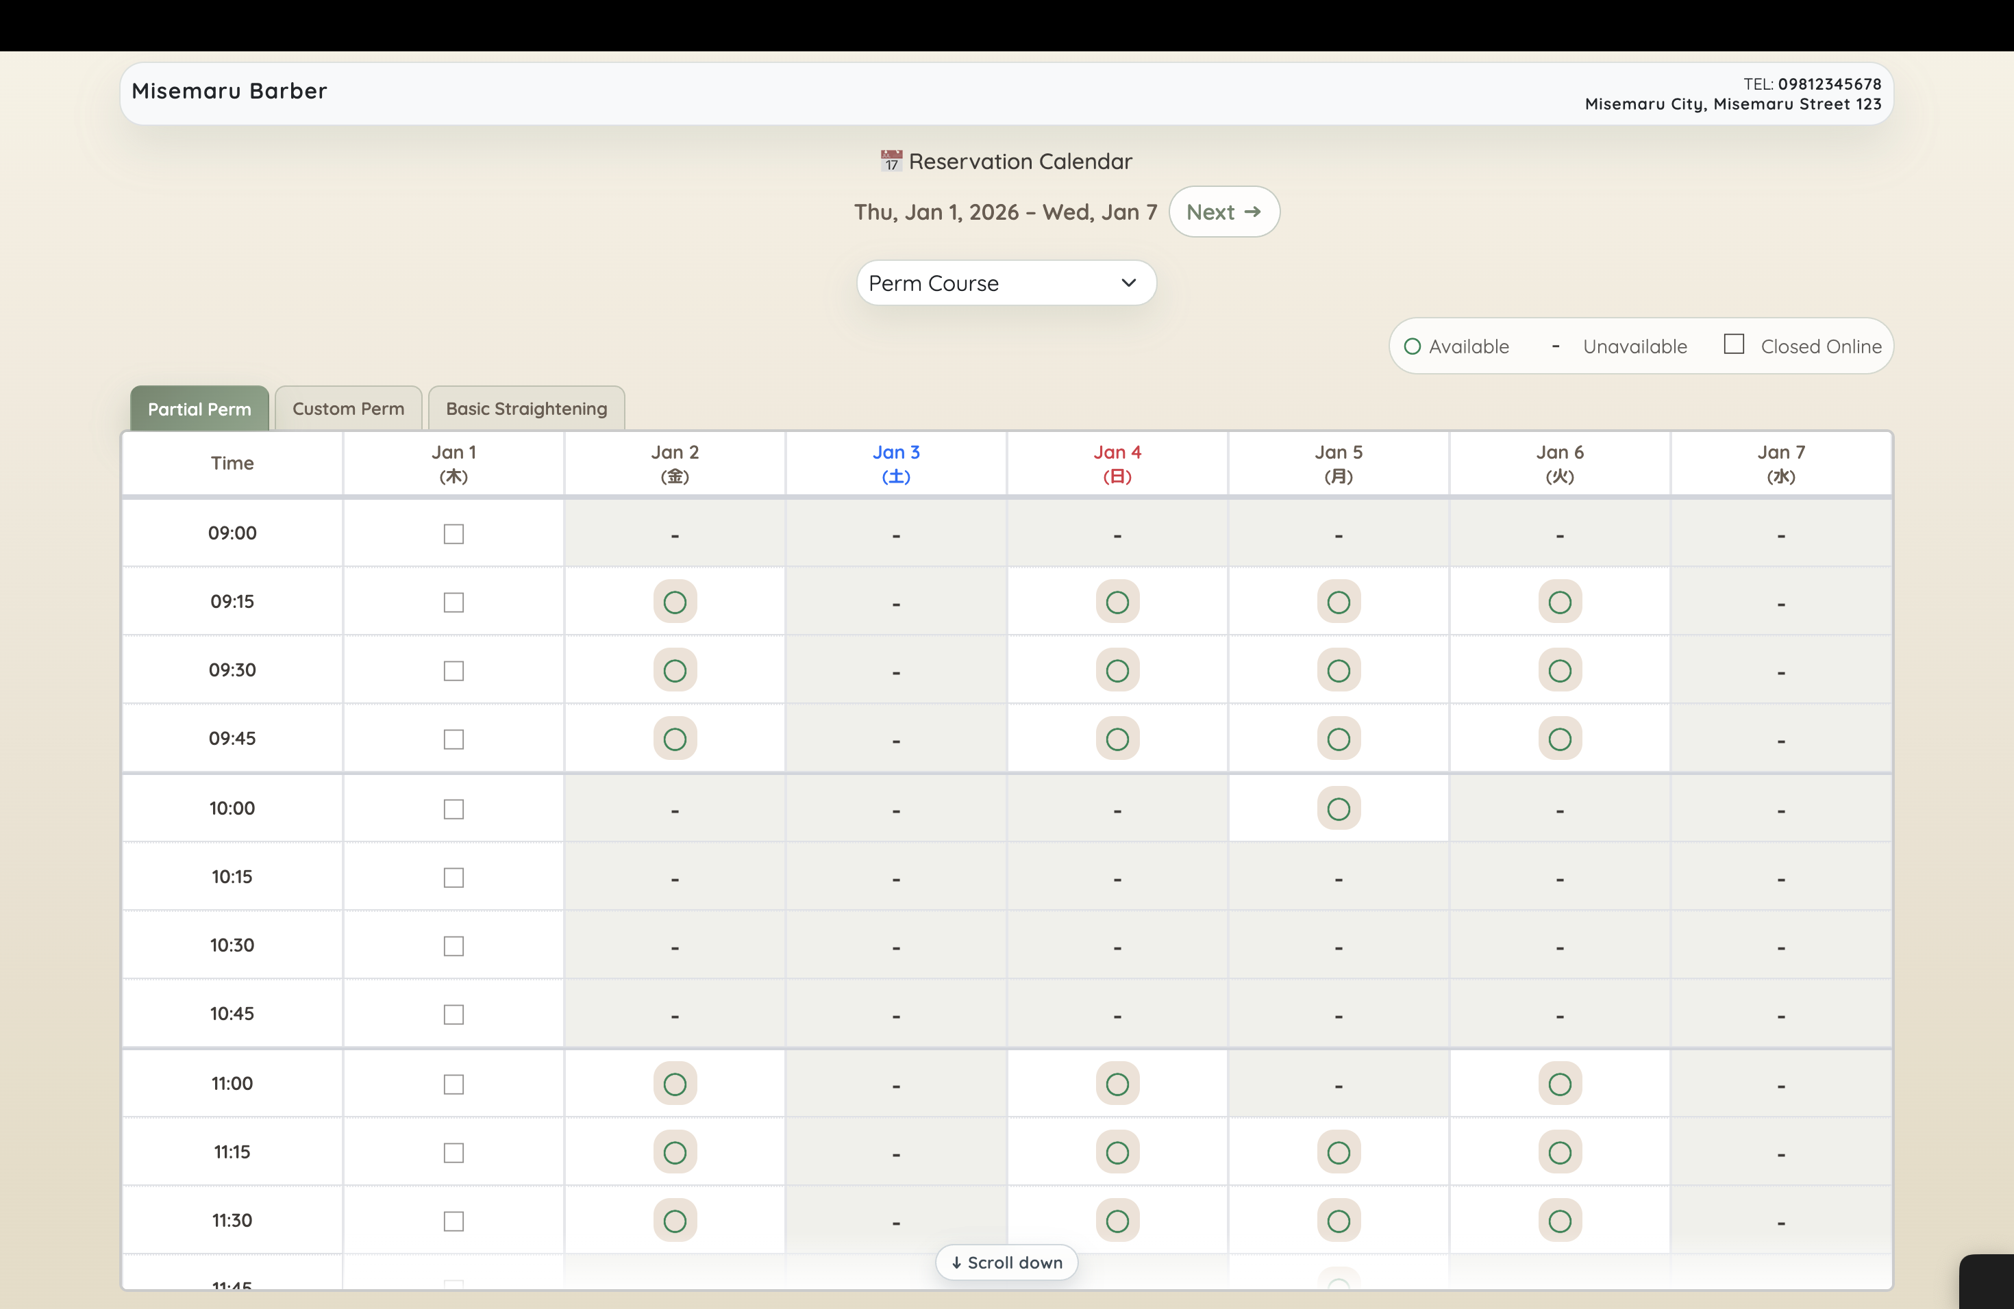Image resolution: width=2014 pixels, height=1309 pixels.
Task: Pick the Jan 2 11:00 available circle
Action: (x=675, y=1084)
